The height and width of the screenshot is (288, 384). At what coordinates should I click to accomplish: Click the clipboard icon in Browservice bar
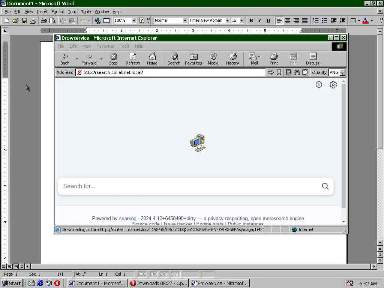point(305,72)
